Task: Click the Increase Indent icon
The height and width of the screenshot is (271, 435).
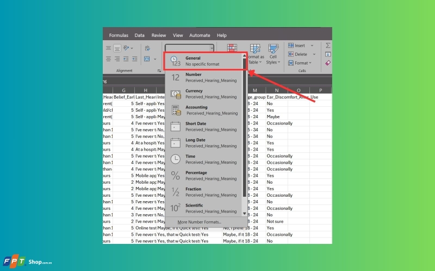Action: point(134,59)
